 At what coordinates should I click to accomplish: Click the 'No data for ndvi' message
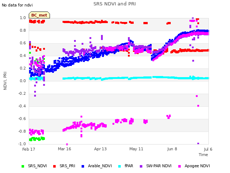pyautogui.click(x=17, y=5)
